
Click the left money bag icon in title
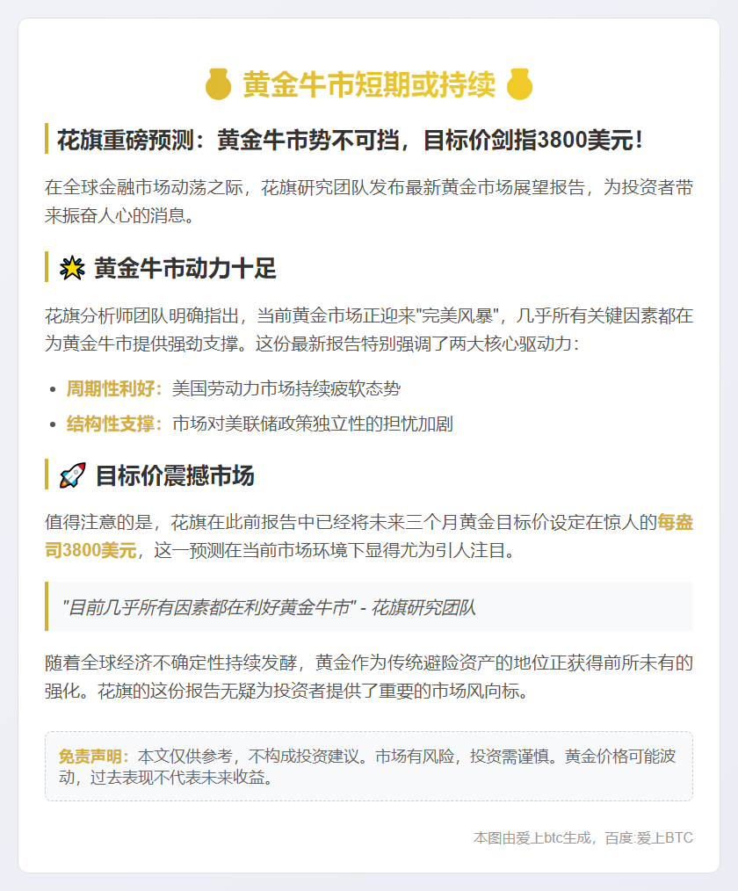218,84
